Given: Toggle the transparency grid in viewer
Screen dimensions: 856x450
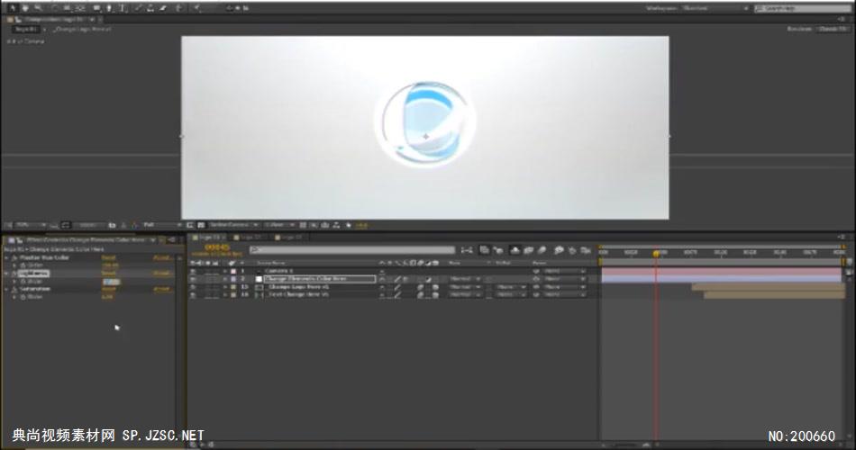Looking at the screenshot, I should point(201,225).
